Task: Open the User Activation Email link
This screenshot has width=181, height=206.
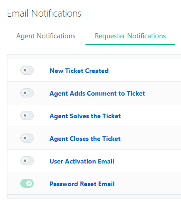Action: click(82, 161)
